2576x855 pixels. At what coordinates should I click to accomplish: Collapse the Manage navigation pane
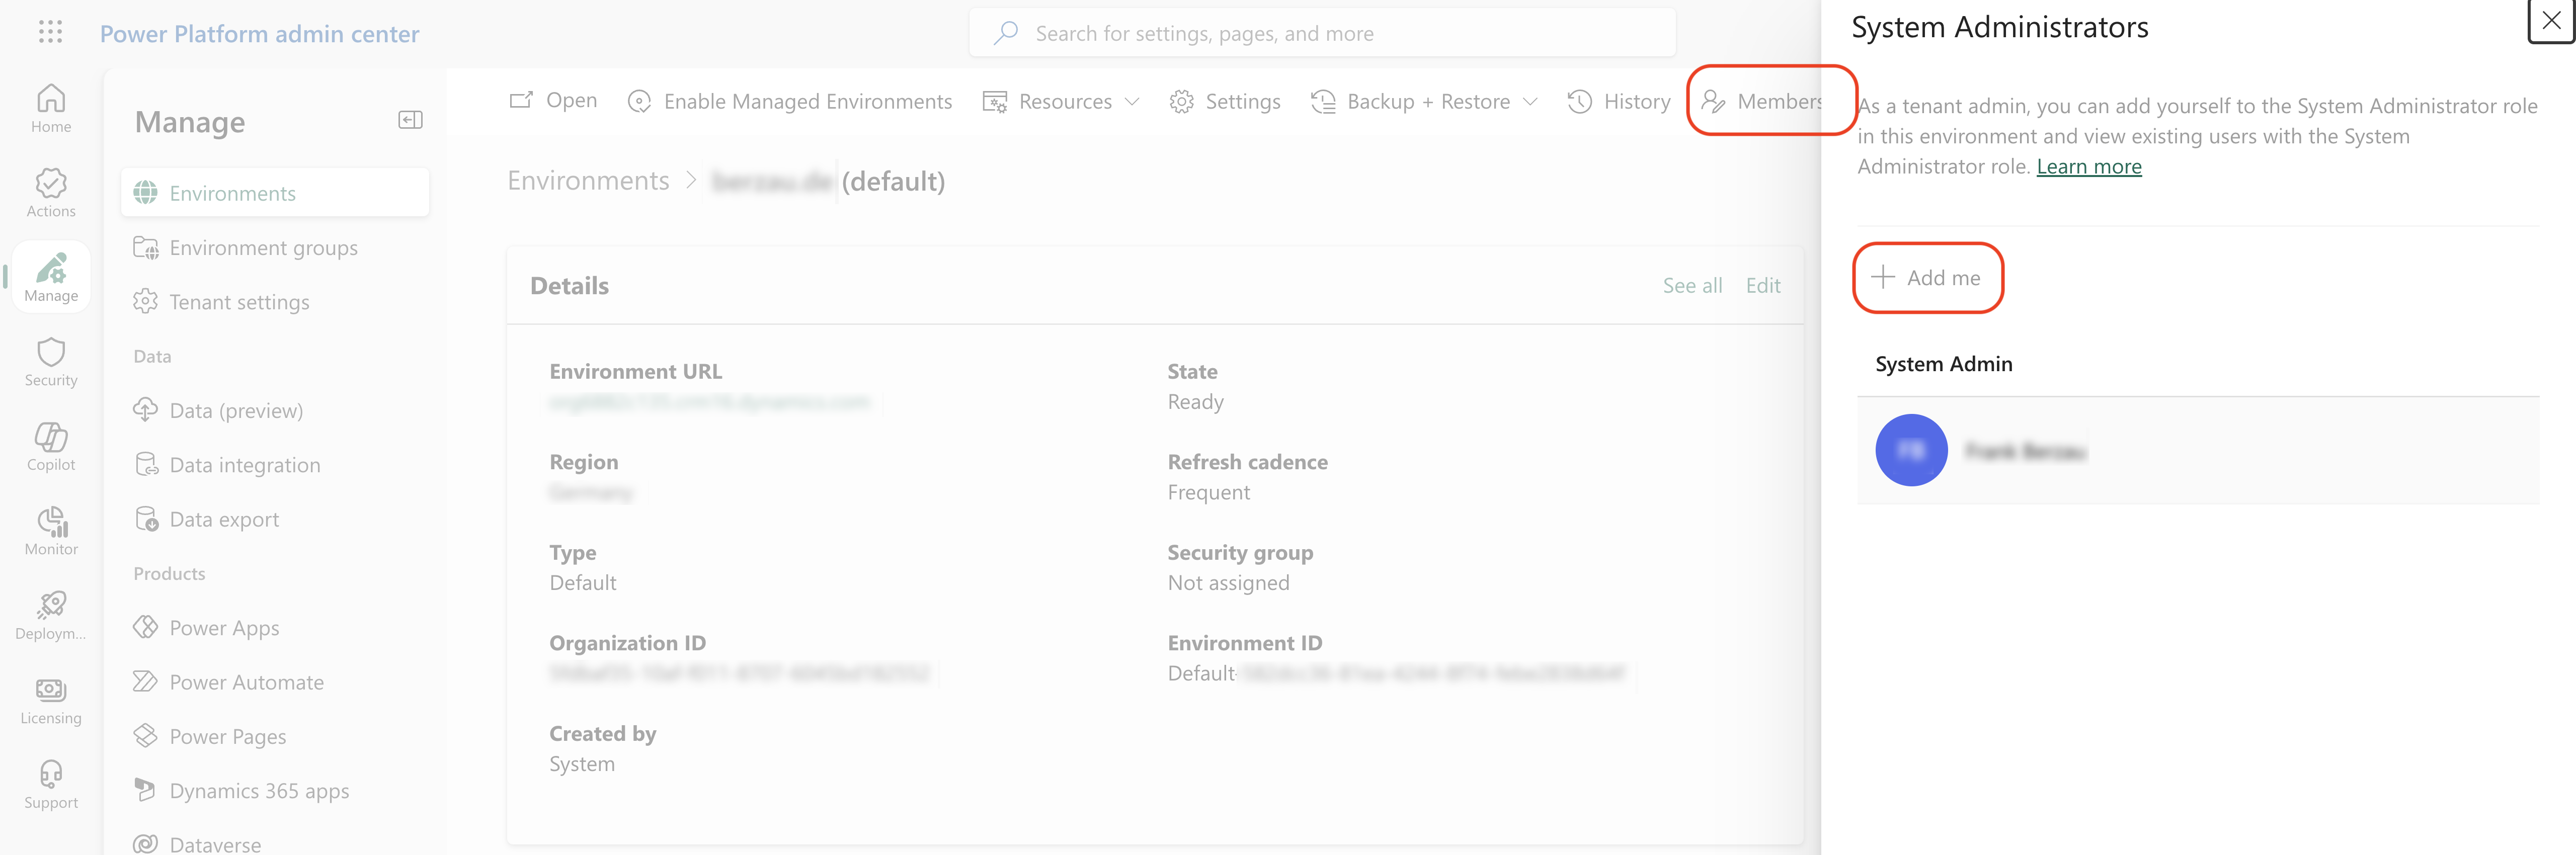(x=410, y=120)
